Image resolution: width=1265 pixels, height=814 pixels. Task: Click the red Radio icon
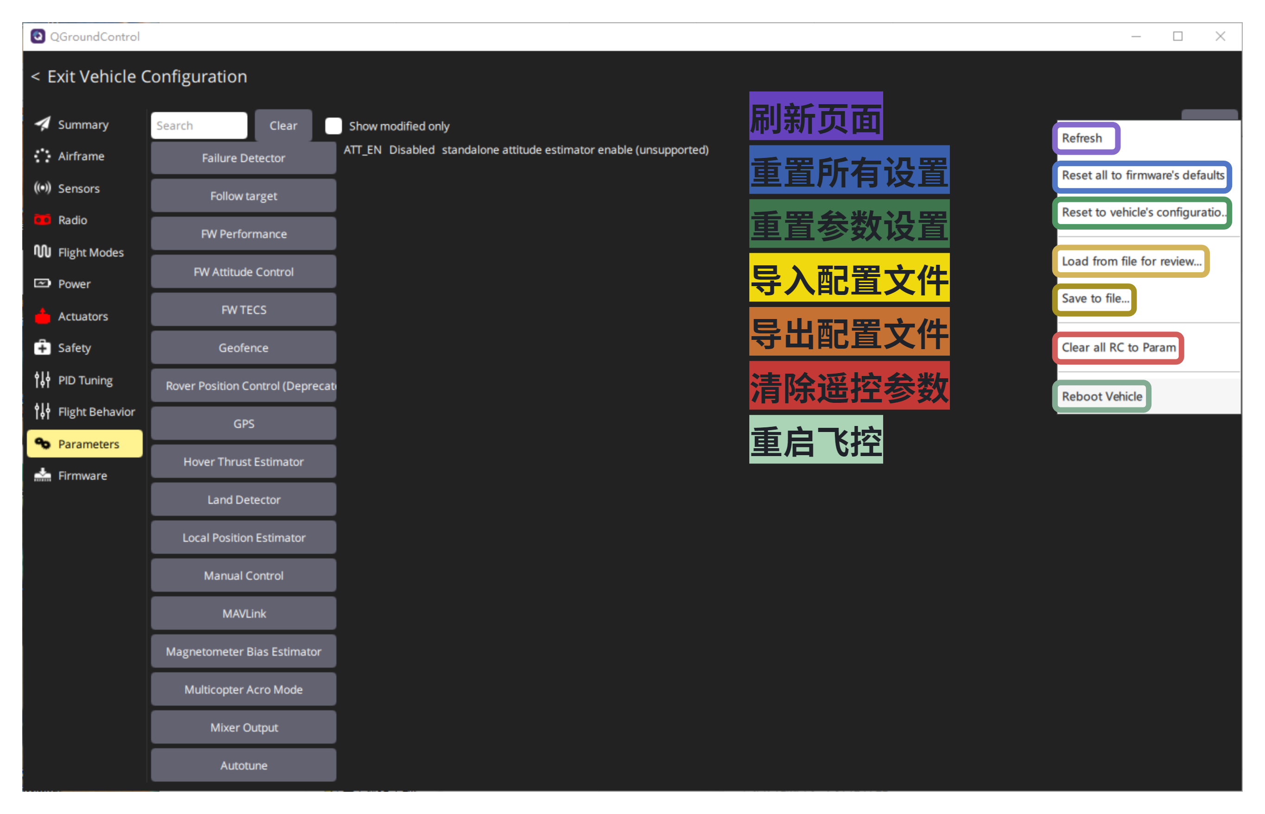pyautogui.click(x=42, y=220)
